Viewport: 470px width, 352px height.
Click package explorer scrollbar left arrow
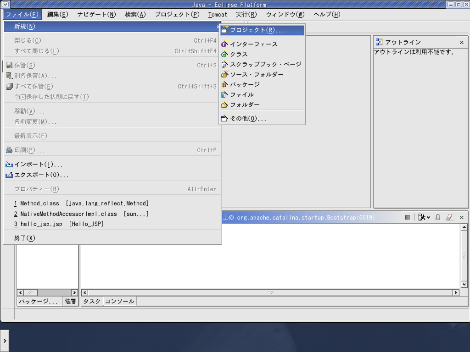tap(20, 292)
